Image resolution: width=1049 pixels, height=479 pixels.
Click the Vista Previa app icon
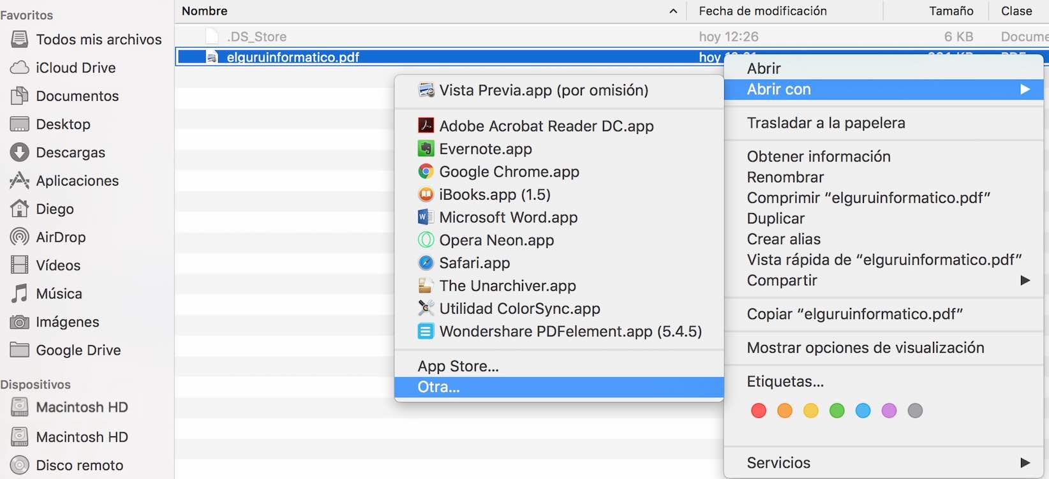[x=426, y=90]
